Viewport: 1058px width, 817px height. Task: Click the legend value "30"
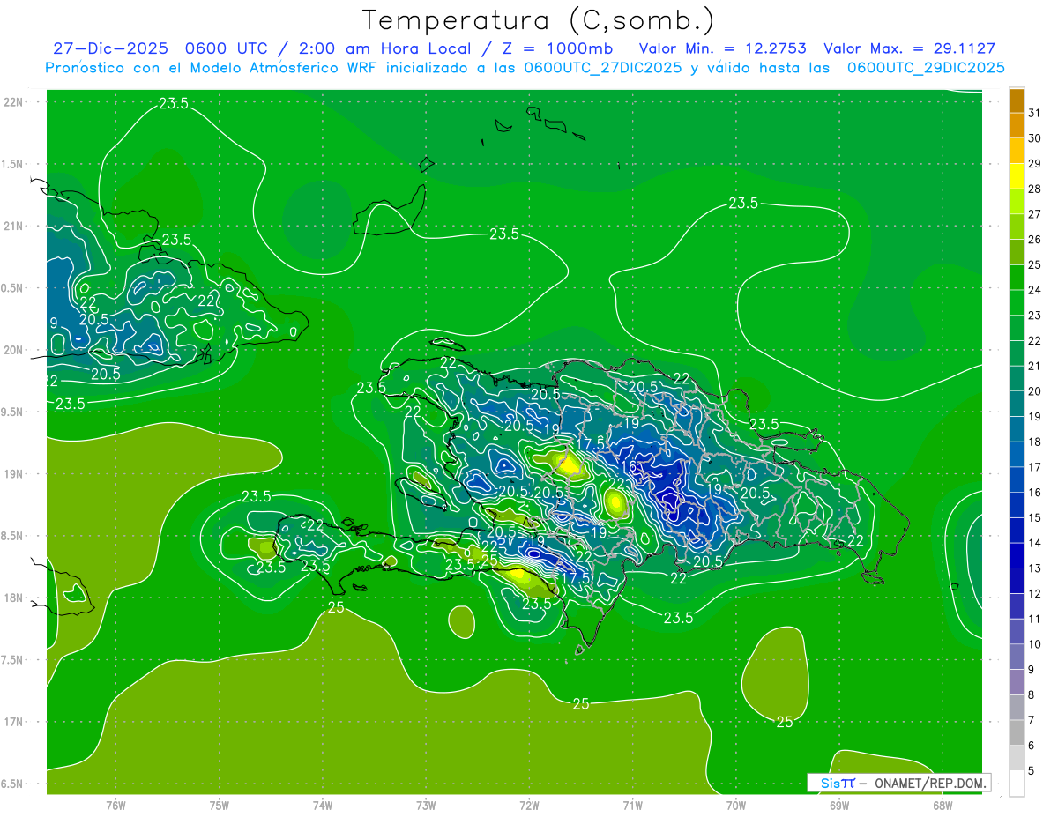[1035, 138]
